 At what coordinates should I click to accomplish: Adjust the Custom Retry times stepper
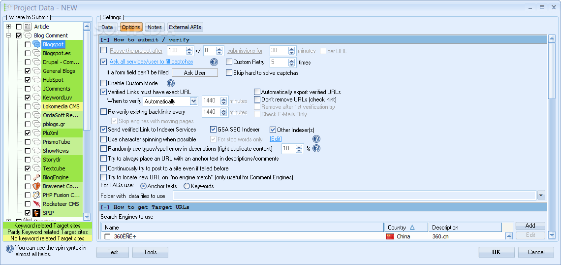tap(292, 63)
